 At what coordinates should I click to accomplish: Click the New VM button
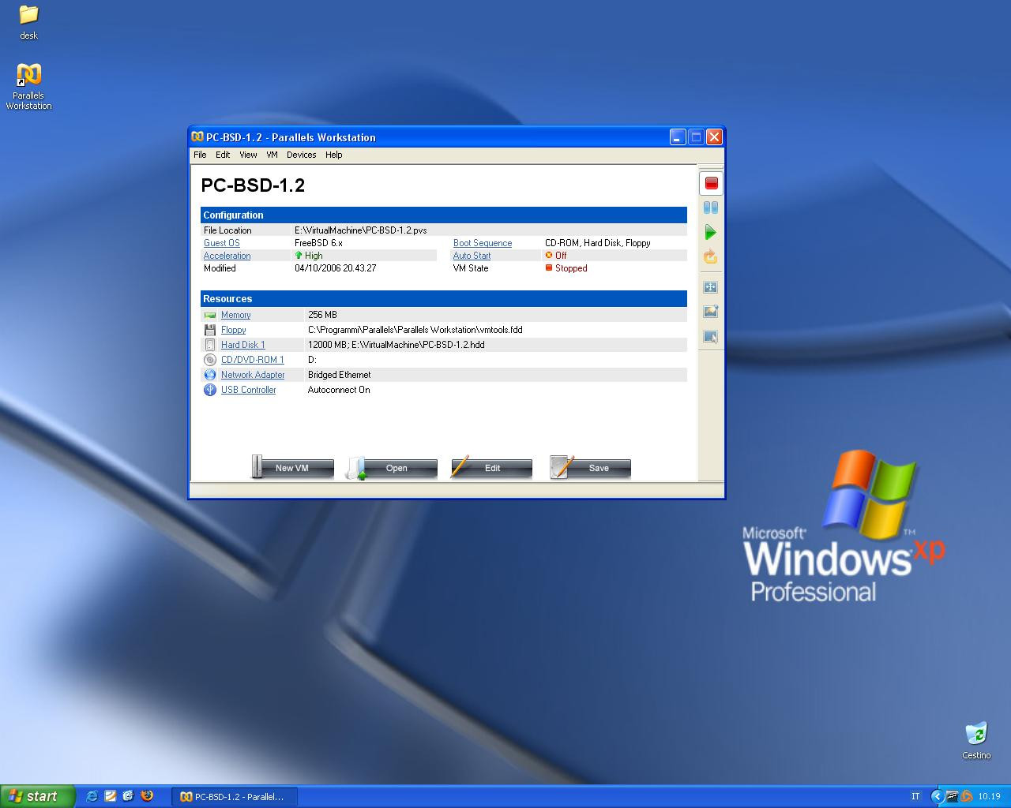(292, 468)
